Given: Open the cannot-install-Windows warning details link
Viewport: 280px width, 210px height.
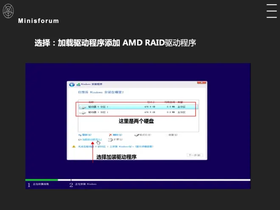Looking at the screenshot, I should point(116,147).
